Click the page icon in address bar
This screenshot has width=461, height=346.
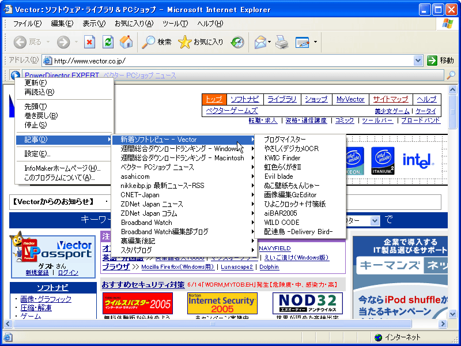coord(47,61)
